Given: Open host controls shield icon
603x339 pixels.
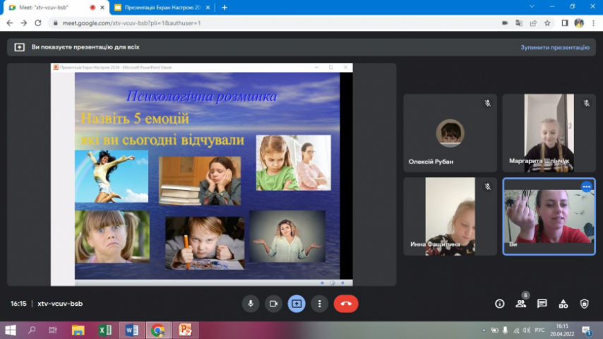Looking at the screenshot, I should [584, 304].
